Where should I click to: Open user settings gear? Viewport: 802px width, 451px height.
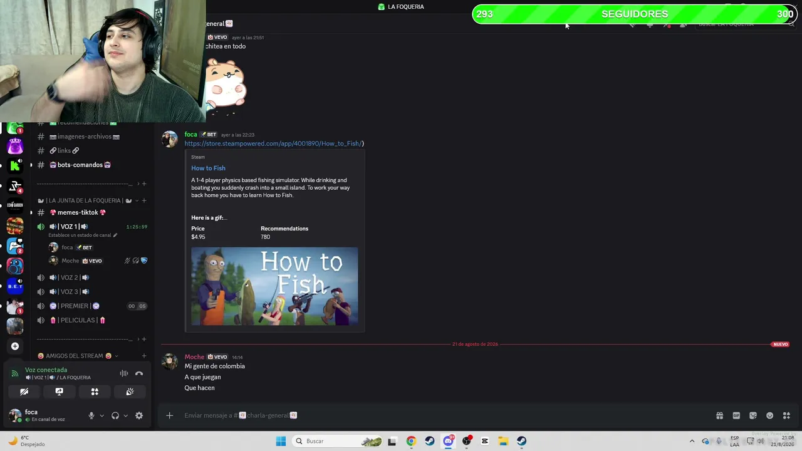(139, 415)
